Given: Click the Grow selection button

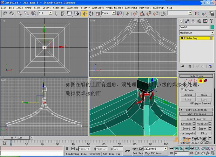Looking at the screenshot, I should click(204, 95).
